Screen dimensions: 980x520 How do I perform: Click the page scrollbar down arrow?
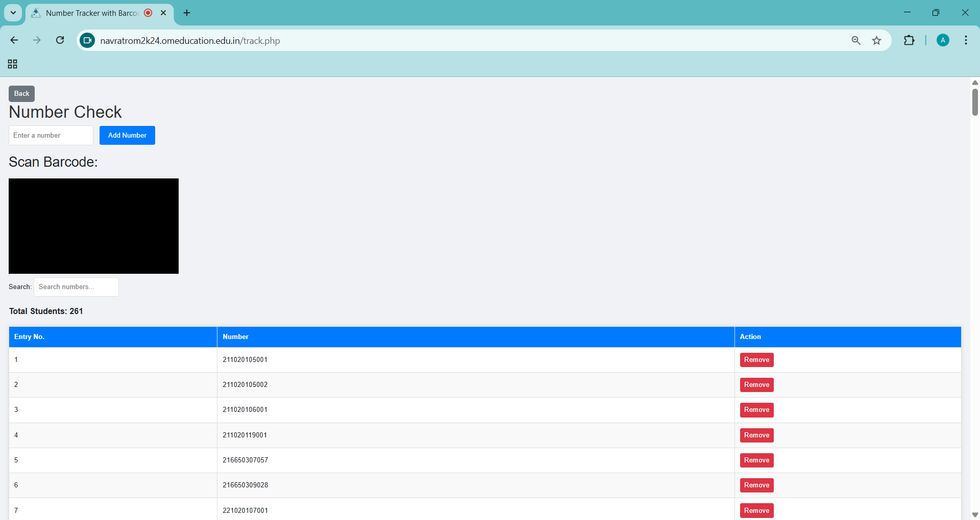coord(975,514)
